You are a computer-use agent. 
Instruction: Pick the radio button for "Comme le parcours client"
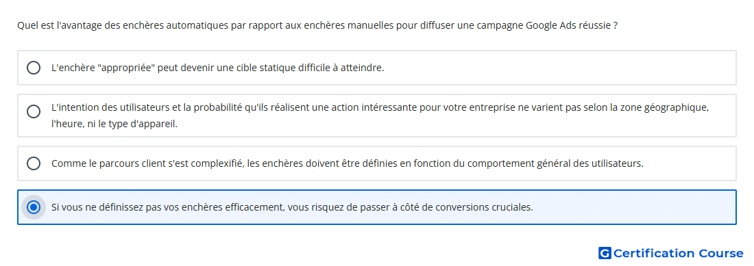pos(34,163)
